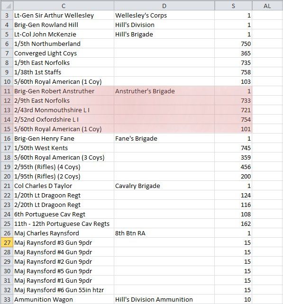Image resolution: width=283 pixels, height=304 pixels.
Task: Click the Hill's Division Ammunition cell
Action: [164, 299]
